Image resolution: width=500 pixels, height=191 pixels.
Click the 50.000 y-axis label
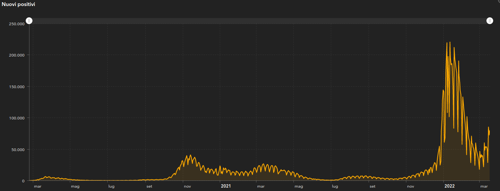pos(18,150)
